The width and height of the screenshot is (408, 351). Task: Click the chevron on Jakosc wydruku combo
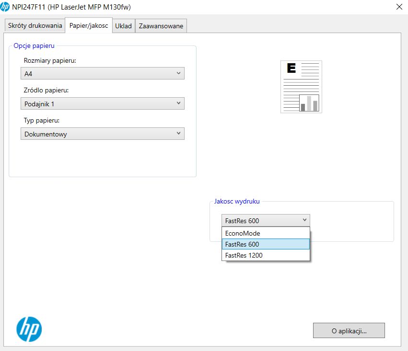[304, 220]
